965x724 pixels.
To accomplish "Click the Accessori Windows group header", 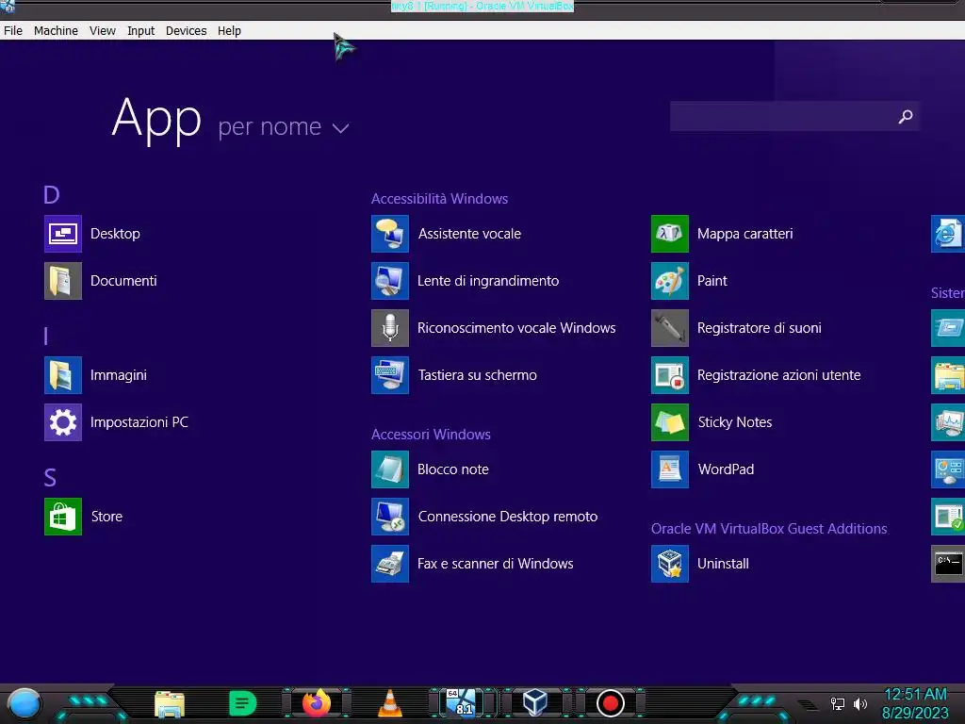I will [x=431, y=435].
